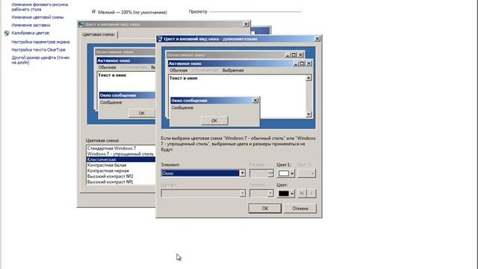The height and width of the screenshot is (269, 478).
Task: Select Контрастная черная scheme
Action: pos(108,171)
